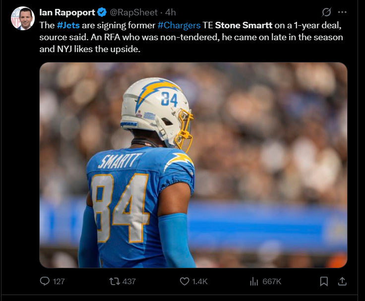Click the 4h post timestamp

(170, 12)
